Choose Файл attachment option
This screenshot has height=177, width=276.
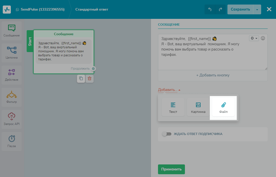click(223, 107)
